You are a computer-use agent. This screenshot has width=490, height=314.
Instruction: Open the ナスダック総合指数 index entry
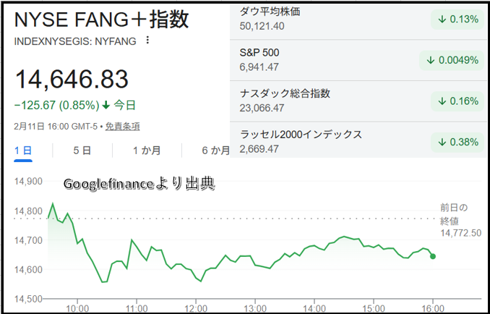coord(285,93)
